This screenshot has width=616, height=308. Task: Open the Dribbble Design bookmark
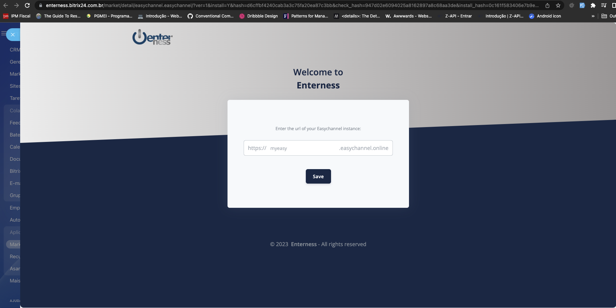point(258,16)
